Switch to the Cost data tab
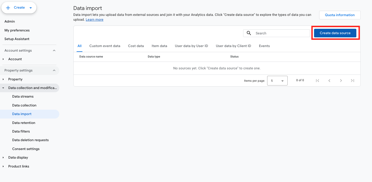 (x=136, y=46)
